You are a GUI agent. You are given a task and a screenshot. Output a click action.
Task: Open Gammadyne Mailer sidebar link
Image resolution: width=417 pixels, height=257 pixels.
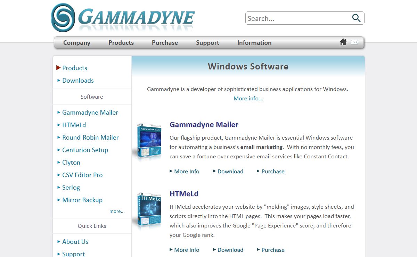click(90, 113)
